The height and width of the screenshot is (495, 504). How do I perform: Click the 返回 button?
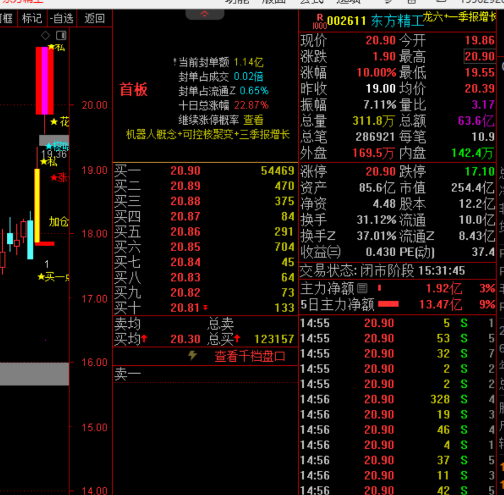click(x=95, y=19)
